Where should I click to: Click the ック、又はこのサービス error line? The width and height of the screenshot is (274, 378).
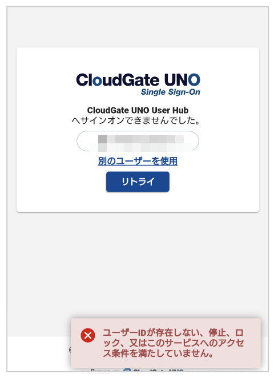point(174,343)
